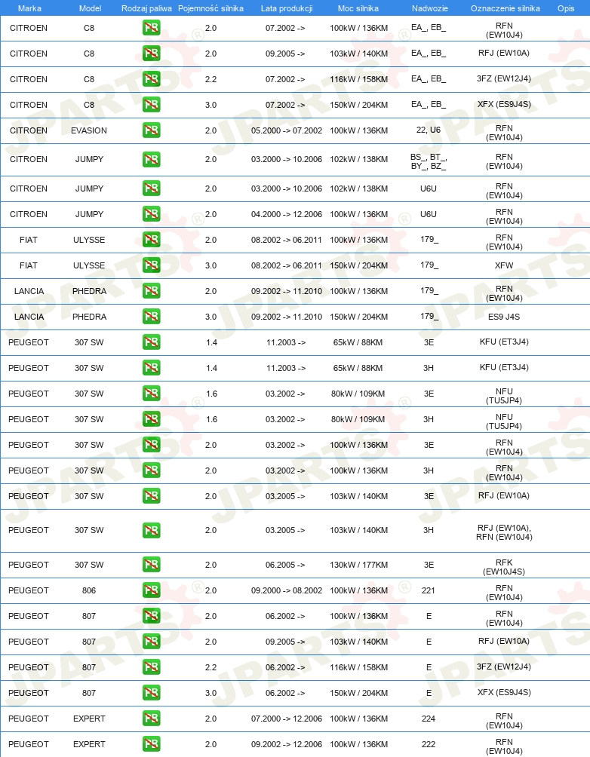
Task: Select the "06.2005 ->" date cell
Action: point(285,565)
